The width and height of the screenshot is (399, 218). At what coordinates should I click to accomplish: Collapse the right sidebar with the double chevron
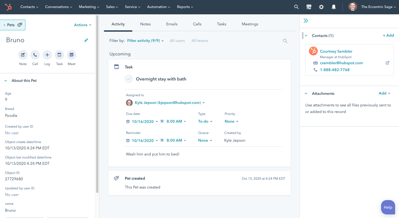pyautogui.click(x=306, y=20)
